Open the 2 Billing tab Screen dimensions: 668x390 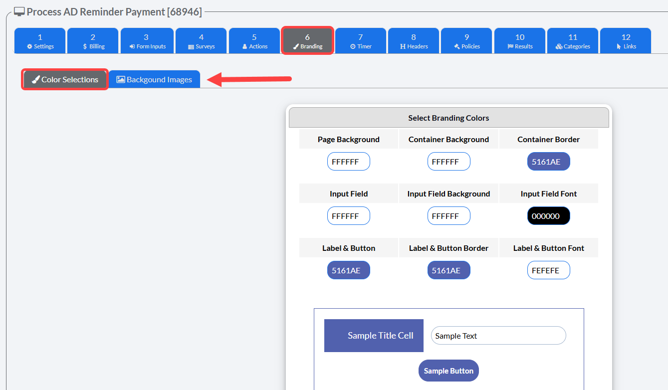click(x=93, y=41)
